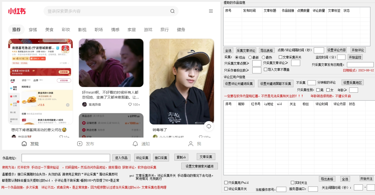Open 设置文章搜索关键词 settings
The height and width of the screenshot is (195, 375).
199,166
